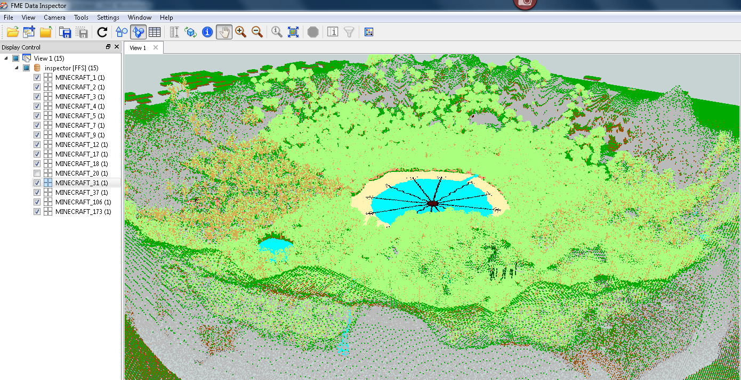Image resolution: width=741 pixels, height=380 pixels.
Task: Click the blue information Query tool icon
Action: point(207,32)
